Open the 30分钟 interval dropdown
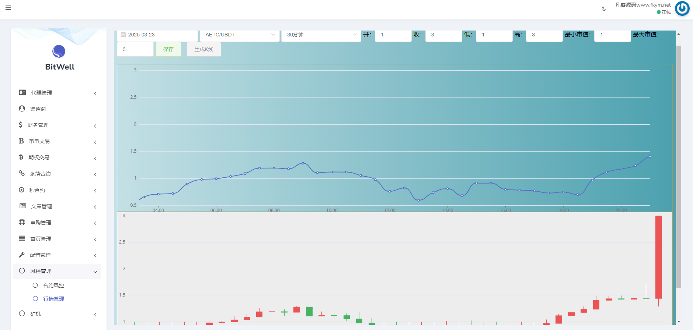This screenshot has width=693, height=330. 321,35
